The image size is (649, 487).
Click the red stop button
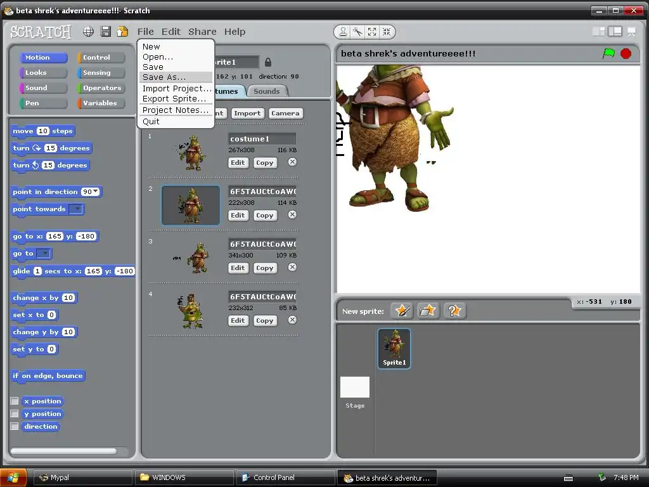[x=626, y=53]
